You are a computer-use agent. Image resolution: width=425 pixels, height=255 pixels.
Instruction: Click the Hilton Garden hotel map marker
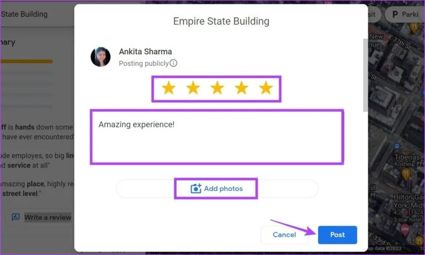pyautogui.click(x=405, y=229)
